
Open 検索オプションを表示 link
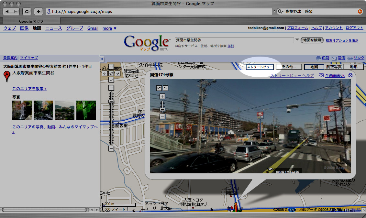coord(342,40)
